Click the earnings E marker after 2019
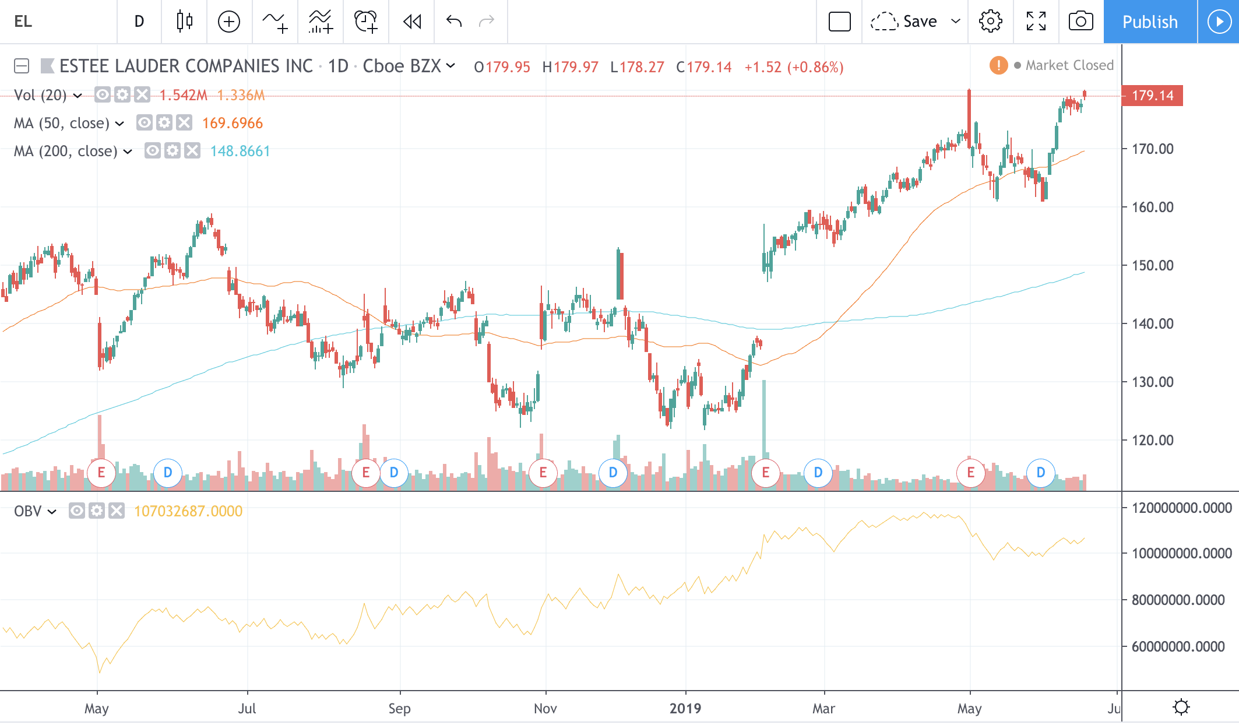 (766, 473)
